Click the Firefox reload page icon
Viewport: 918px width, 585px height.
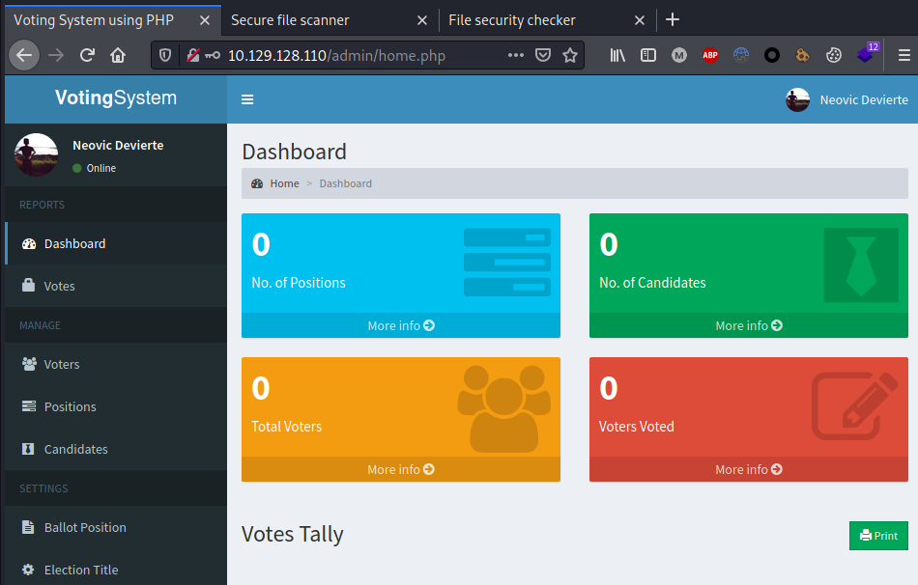tap(87, 56)
